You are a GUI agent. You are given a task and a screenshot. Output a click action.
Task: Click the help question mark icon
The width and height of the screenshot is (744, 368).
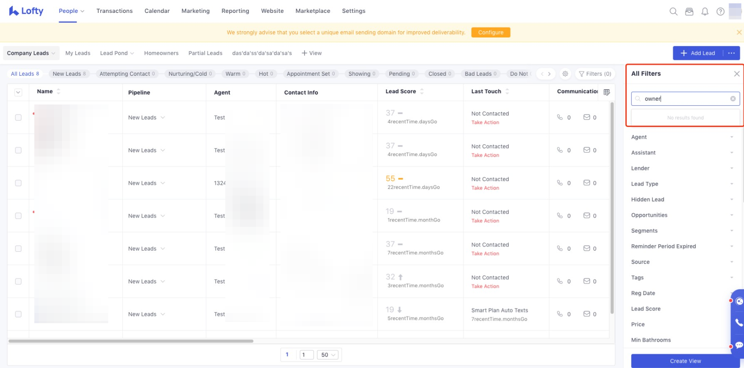tap(720, 12)
